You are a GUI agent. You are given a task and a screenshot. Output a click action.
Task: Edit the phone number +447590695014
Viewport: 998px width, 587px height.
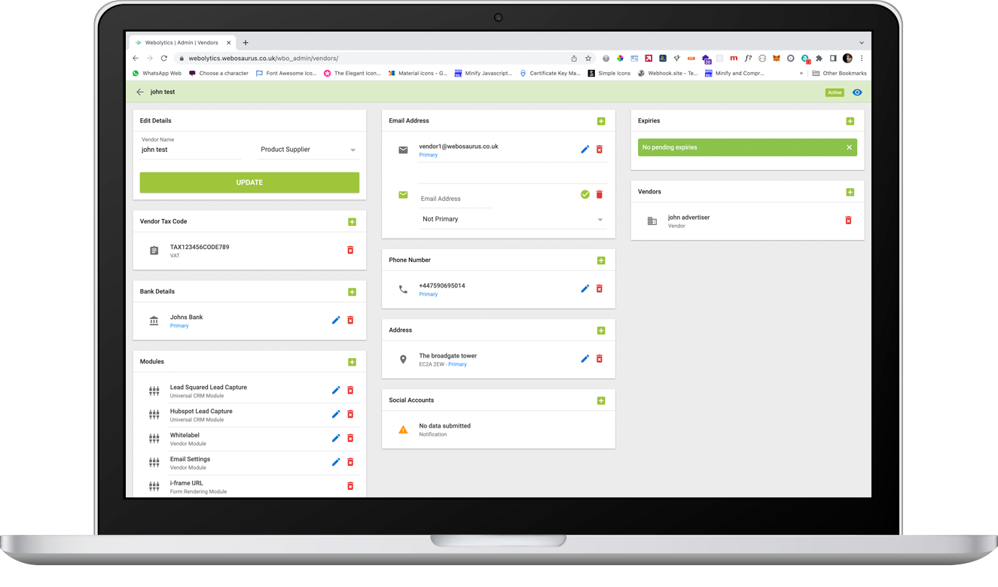584,288
